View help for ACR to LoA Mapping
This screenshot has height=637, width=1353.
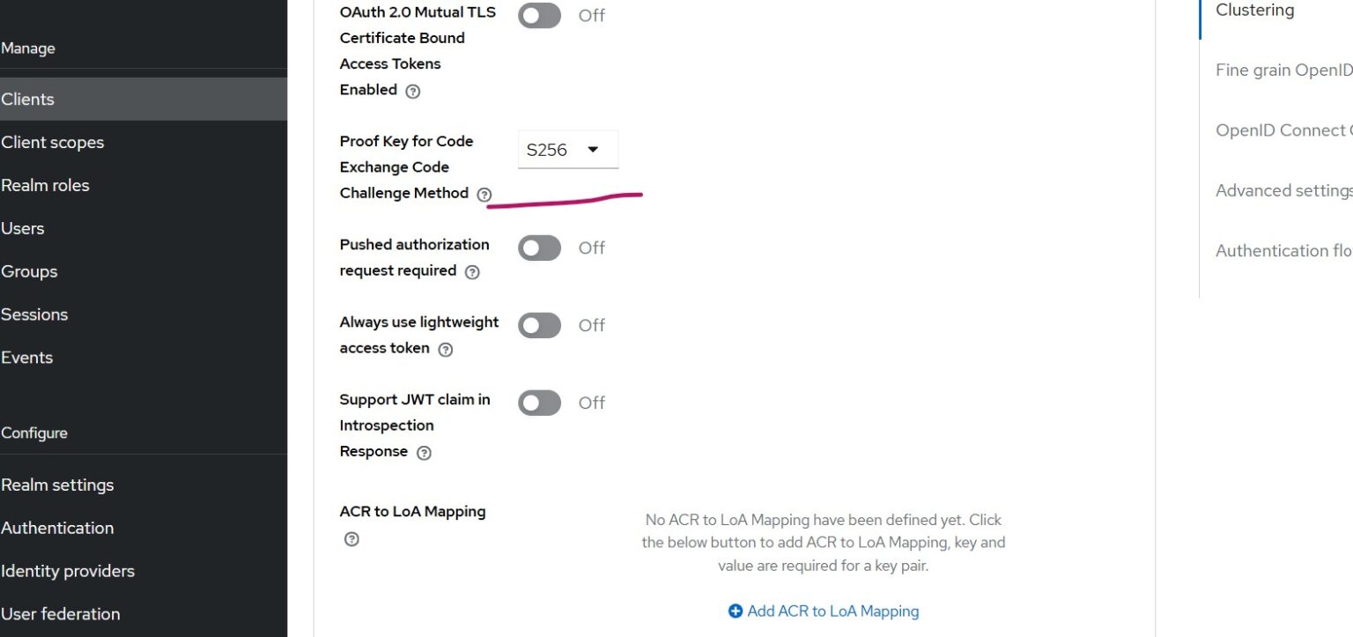pyautogui.click(x=351, y=538)
